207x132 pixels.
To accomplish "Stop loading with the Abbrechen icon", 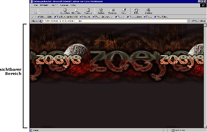I will click(x=65, y=10).
